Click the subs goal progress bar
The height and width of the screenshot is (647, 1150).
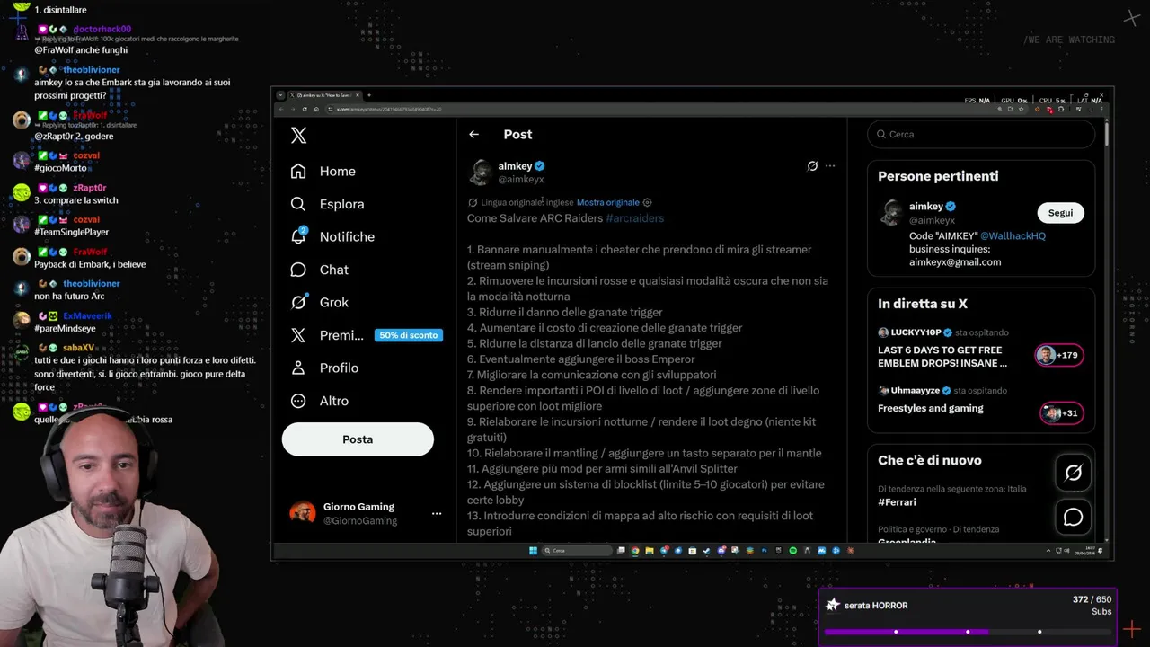pyautogui.click(x=967, y=632)
